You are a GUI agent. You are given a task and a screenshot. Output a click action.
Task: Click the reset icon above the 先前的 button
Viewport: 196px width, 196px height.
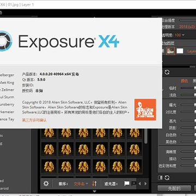[167, 178]
